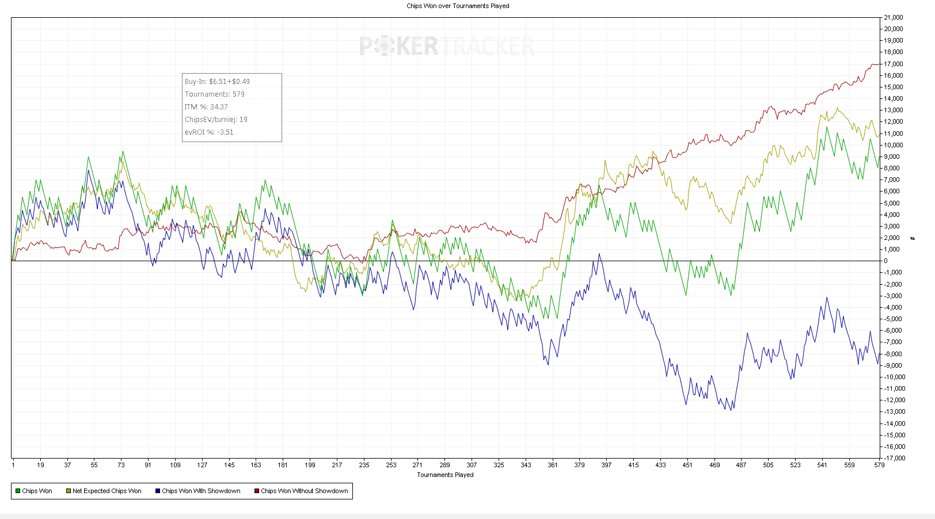Viewport: 935px width, 519px height.
Task: Click the x-axis tick label "469"
Action: click(x=714, y=465)
